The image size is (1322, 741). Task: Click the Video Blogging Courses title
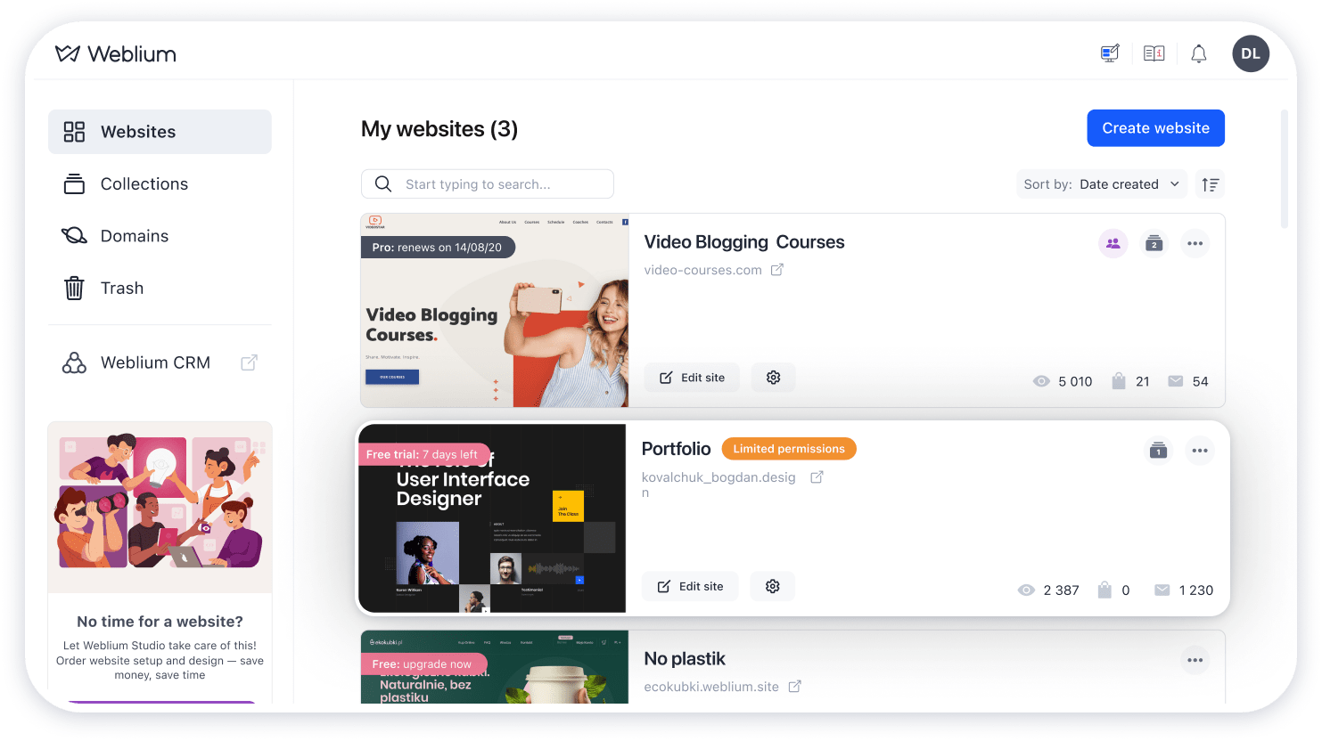pyautogui.click(x=744, y=242)
